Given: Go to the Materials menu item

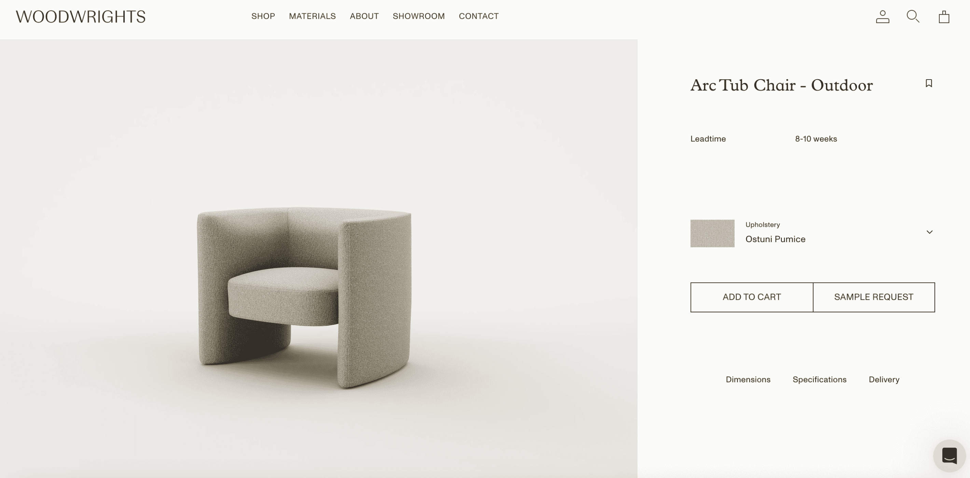Looking at the screenshot, I should pyautogui.click(x=312, y=16).
